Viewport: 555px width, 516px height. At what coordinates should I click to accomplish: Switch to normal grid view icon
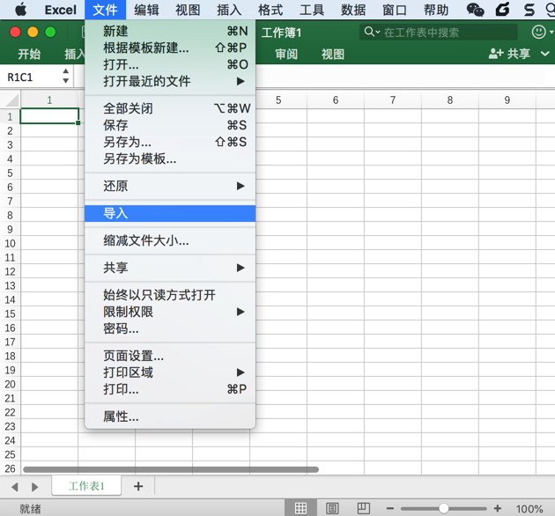coord(300,509)
